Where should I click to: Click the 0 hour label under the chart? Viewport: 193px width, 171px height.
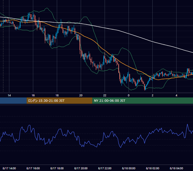point(129,95)
